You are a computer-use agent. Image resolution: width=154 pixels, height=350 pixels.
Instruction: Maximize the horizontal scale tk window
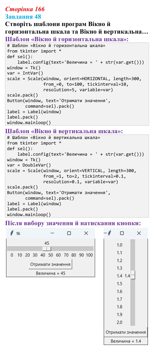(69, 233)
